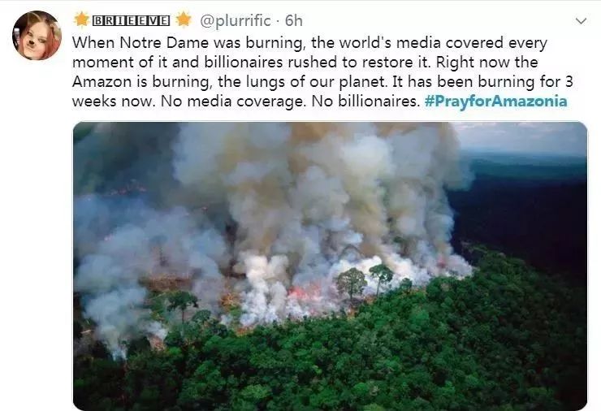Click the line starting "moment of it"
Viewport: 601px width, 411px height.
pos(305,62)
